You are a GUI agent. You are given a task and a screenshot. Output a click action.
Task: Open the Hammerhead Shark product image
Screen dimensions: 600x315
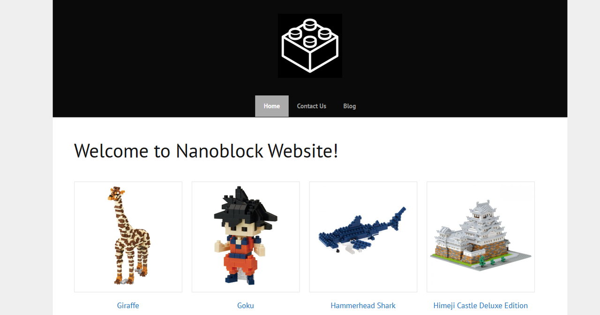point(363,237)
